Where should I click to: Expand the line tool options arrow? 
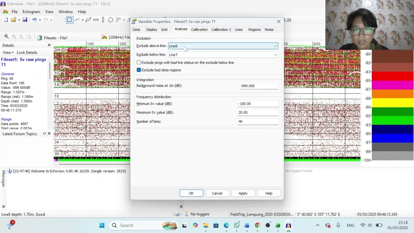click(x=82, y=20)
